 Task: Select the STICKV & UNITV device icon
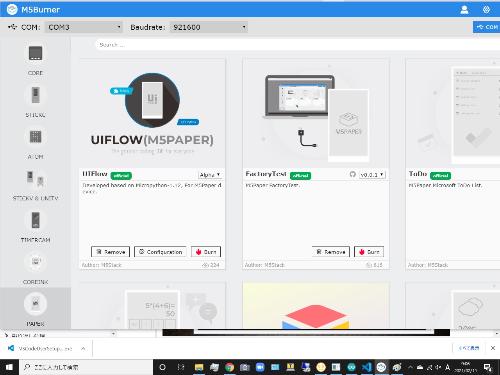point(36,179)
